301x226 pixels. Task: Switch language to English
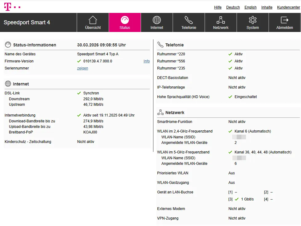tap(250, 7)
